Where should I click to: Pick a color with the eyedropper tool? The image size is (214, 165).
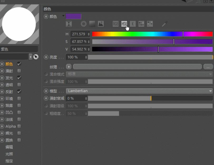point(164,23)
